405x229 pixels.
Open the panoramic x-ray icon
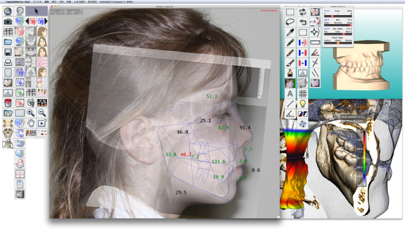(x=31, y=52)
